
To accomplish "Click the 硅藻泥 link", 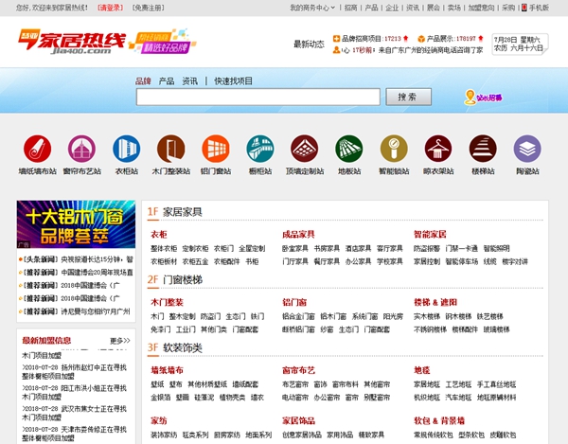I will pyautogui.click(x=204, y=398).
